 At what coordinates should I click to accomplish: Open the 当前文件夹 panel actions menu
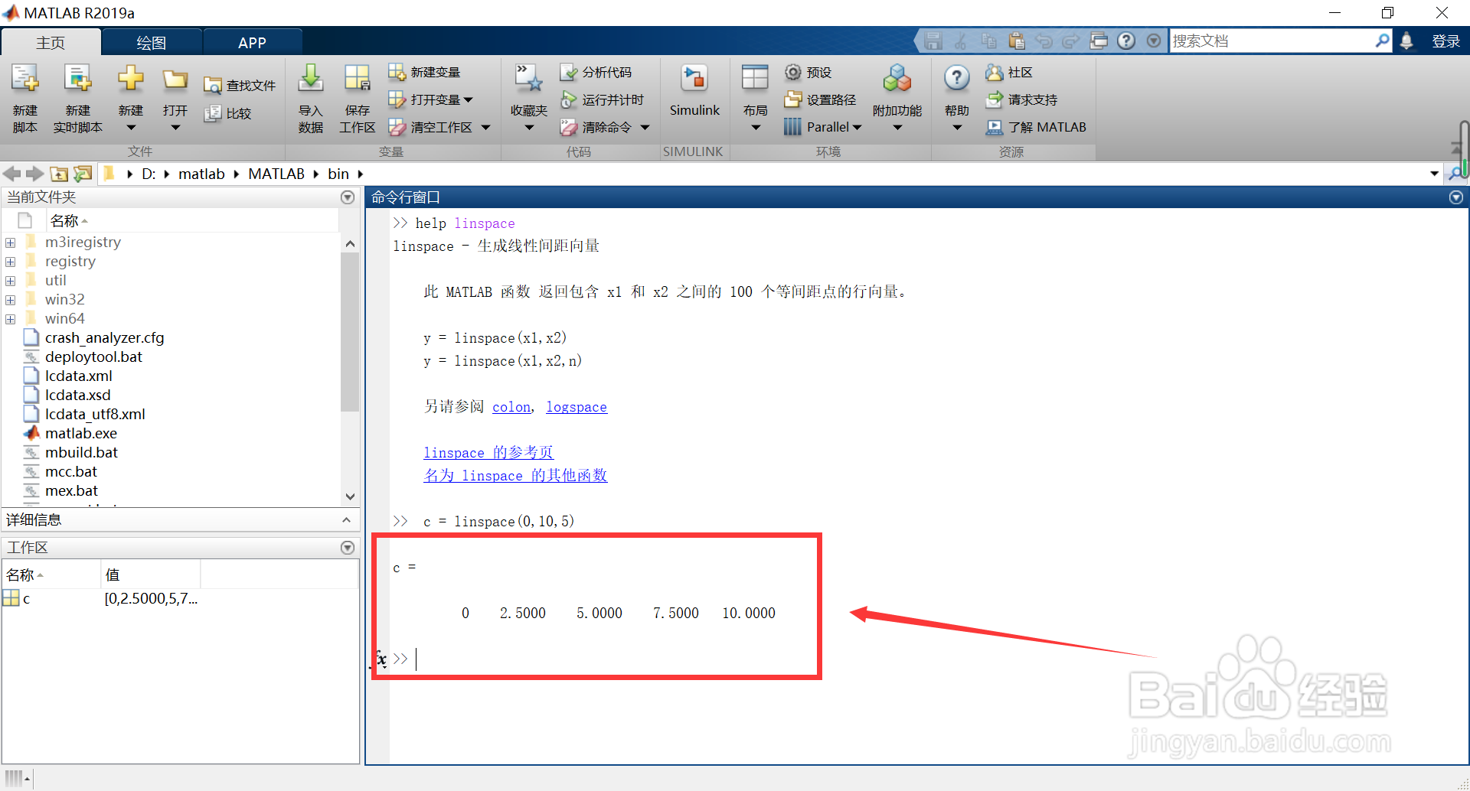(x=348, y=197)
